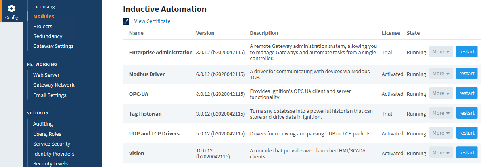The image size is (481, 167).
Task: Expand More dropdown for Vision module
Action: click(441, 153)
